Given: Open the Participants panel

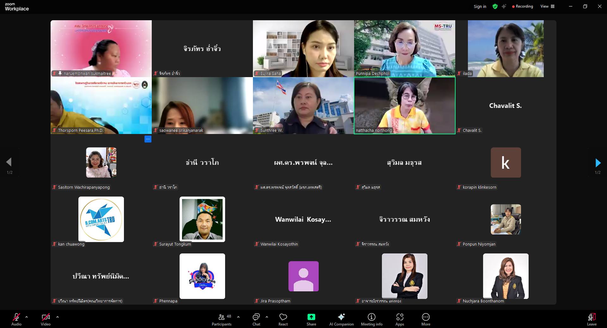Looking at the screenshot, I should tap(222, 319).
